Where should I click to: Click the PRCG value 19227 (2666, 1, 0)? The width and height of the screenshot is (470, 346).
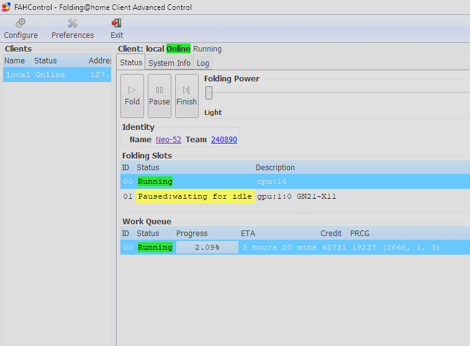(x=395, y=247)
